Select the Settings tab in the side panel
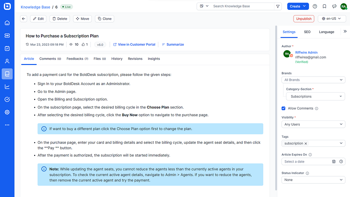This screenshot has height=197, width=350. tap(289, 32)
